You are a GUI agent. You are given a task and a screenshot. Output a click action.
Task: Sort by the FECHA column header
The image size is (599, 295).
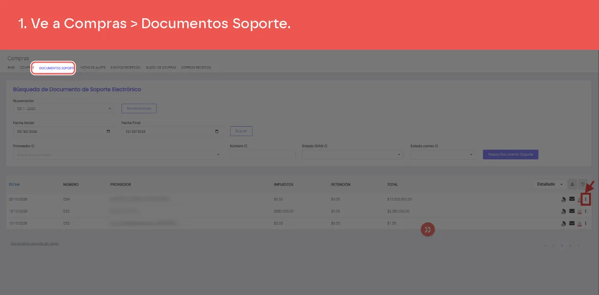click(14, 184)
